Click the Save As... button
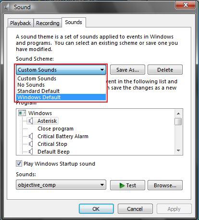Viewport: 199px width, 220px height. [127, 70]
